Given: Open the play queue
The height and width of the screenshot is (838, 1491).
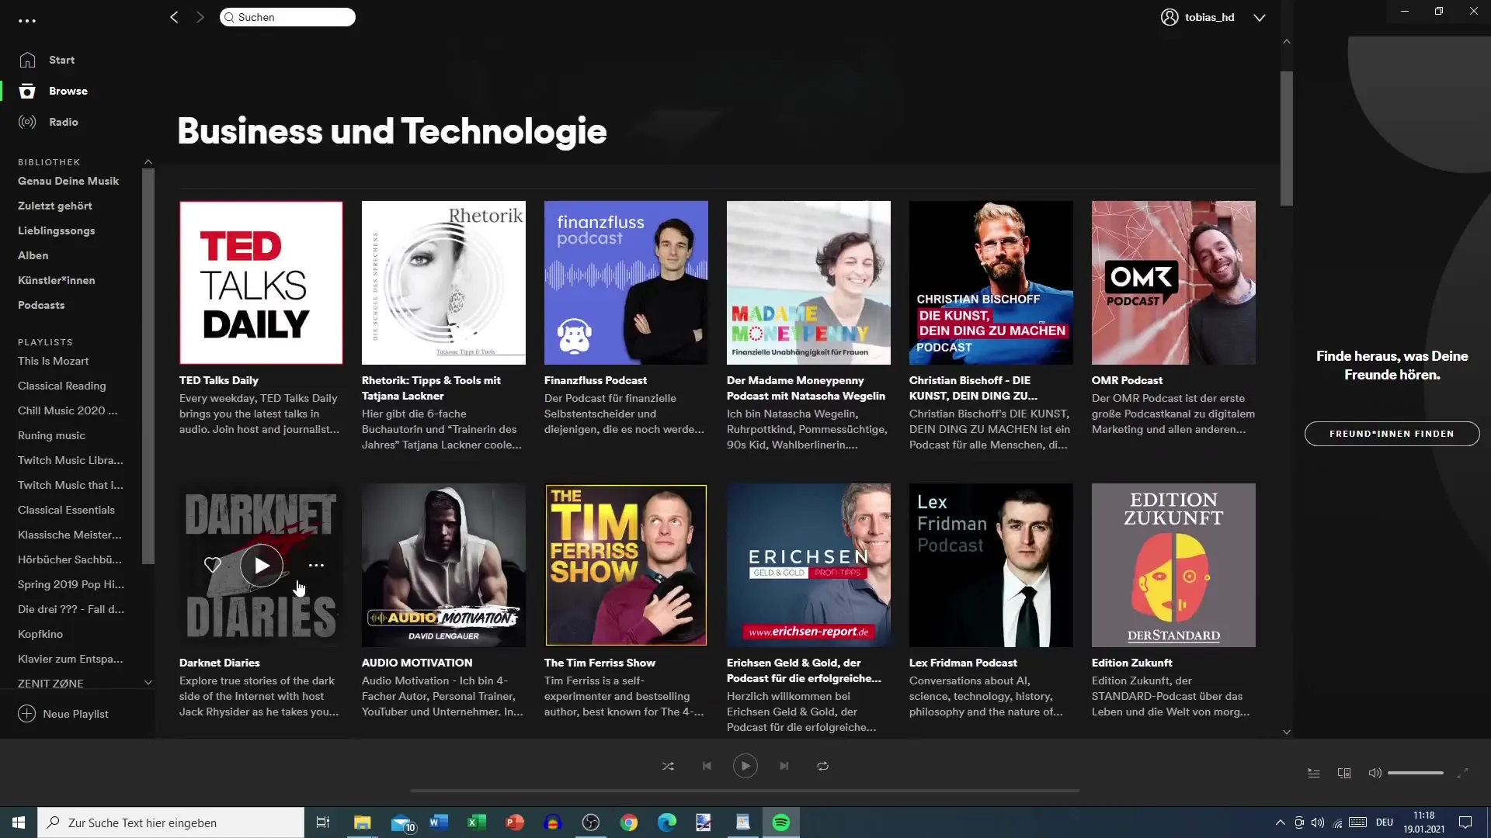Looking at the screenshot, I should click(1314, 773).
